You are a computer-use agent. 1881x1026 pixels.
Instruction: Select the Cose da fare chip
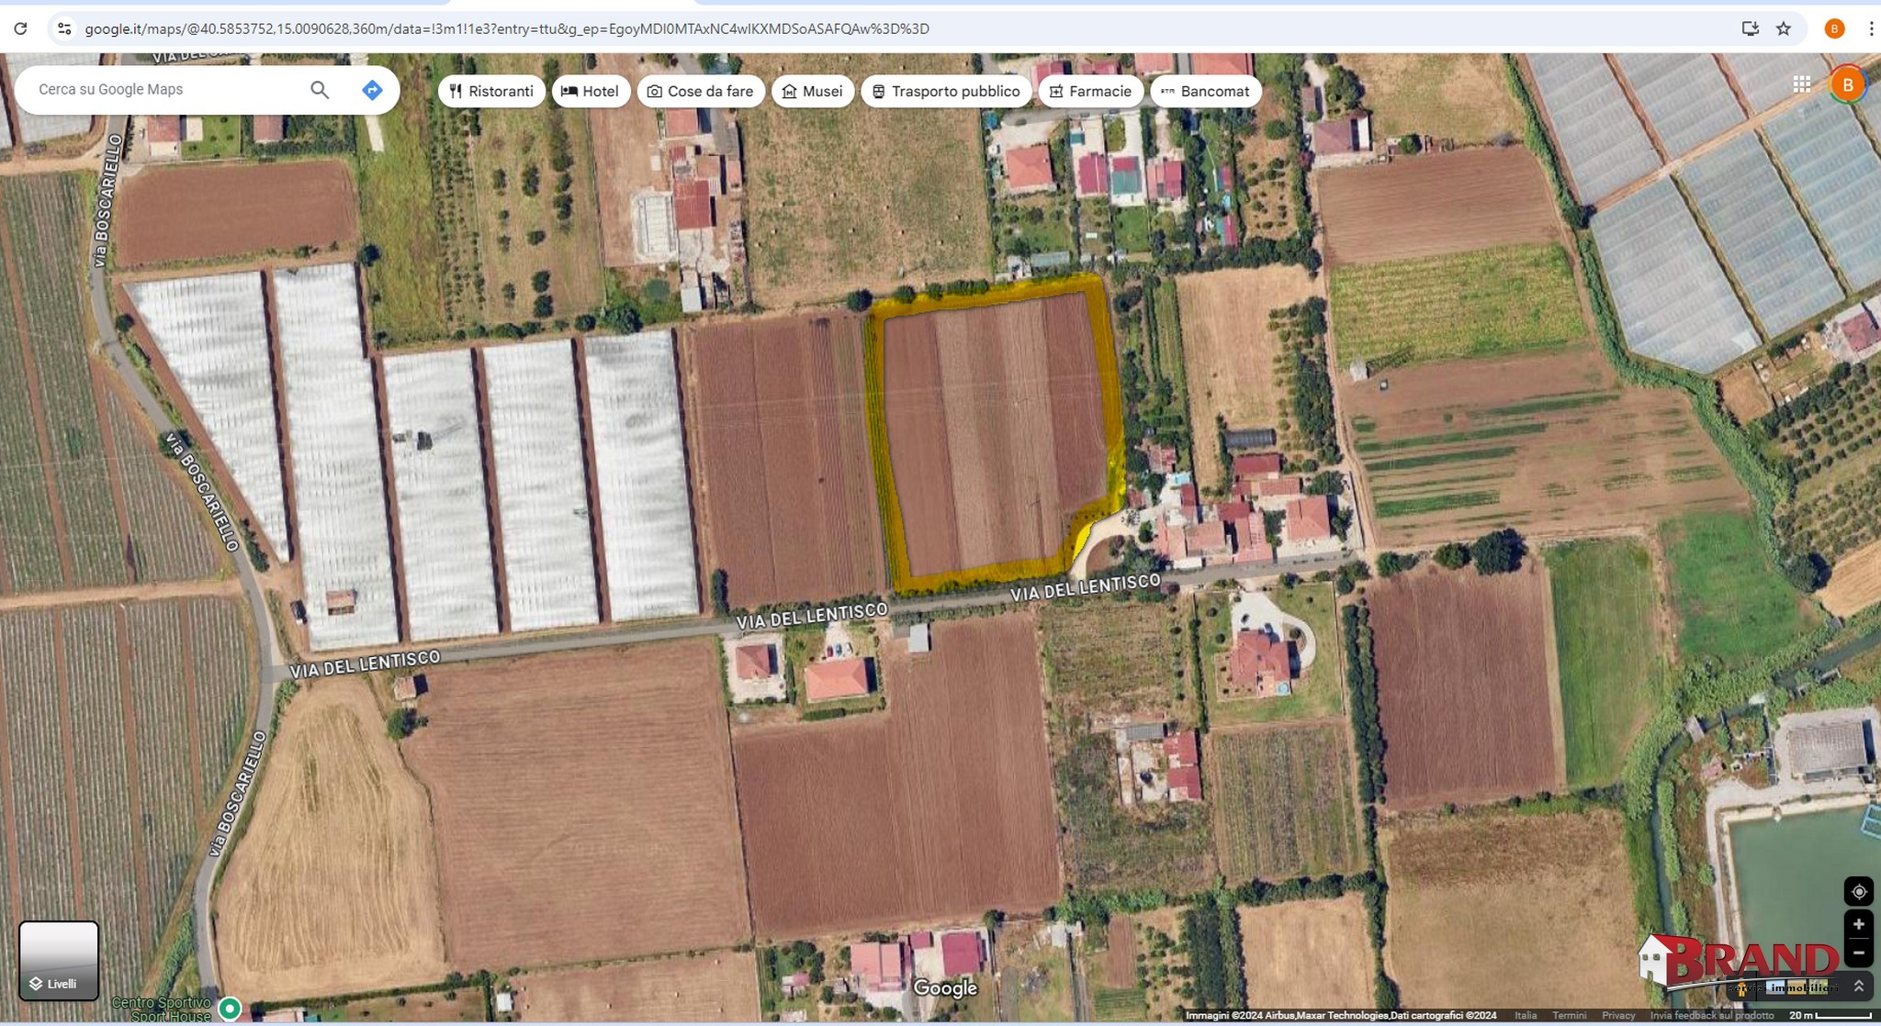[x=701, y=91]
